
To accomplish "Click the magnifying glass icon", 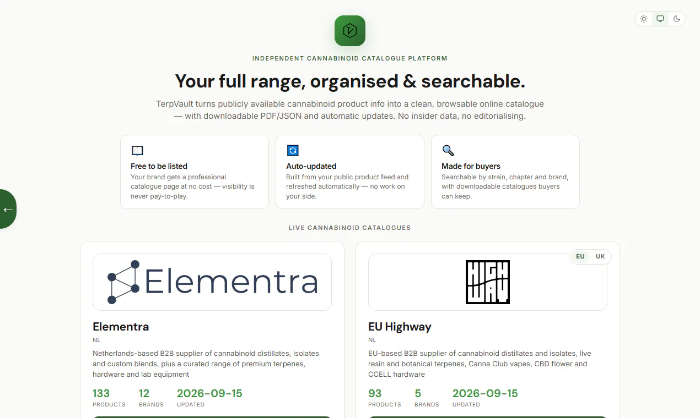I will 448,151.
